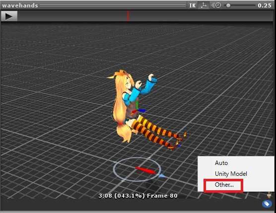The image size is (276, 213).
Task: Click the animation speed clock icon
Action: [x=216, y=5]
